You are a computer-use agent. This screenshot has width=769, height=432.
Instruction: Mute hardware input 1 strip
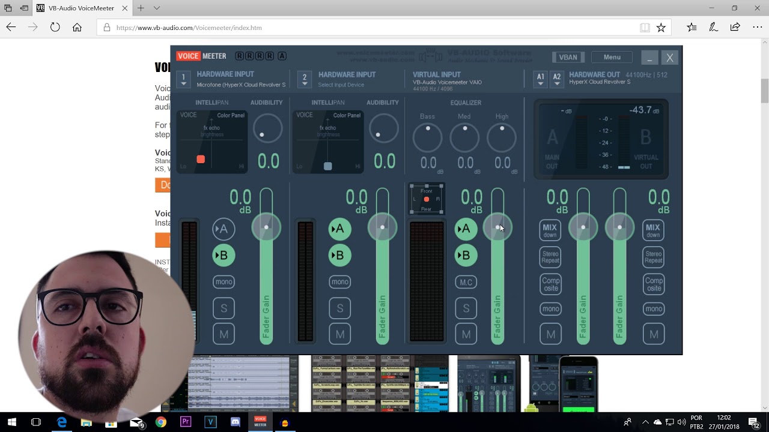point(223,334)
